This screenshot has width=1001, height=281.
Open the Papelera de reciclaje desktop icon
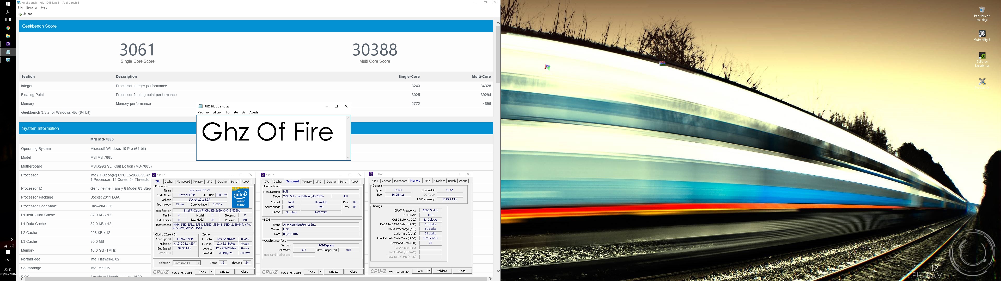(x=982, y=14)
